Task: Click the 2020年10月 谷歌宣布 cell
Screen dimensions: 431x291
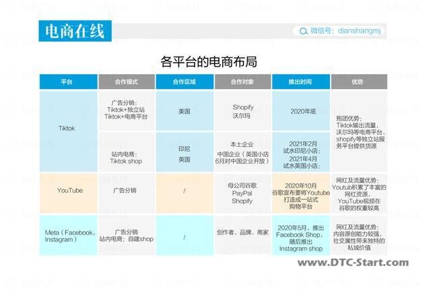Action: [x=301, y=193]
